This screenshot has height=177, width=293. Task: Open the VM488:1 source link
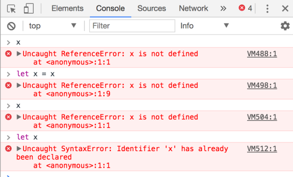click(x=262, y=54)
